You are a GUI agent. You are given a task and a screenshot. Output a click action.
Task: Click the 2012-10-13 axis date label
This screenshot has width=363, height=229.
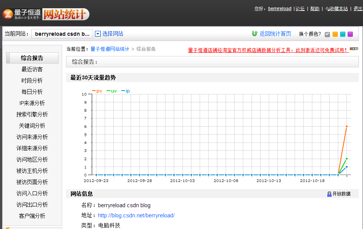coord(269,181)
